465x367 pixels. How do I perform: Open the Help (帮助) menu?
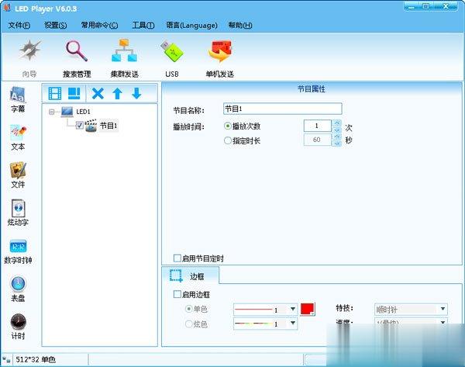240,26
